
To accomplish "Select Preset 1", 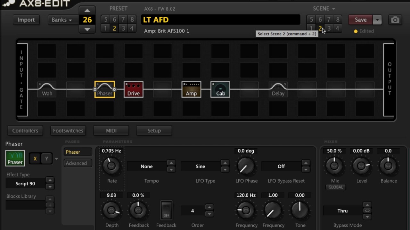I will pyautogui.click(x=105, y=28).
